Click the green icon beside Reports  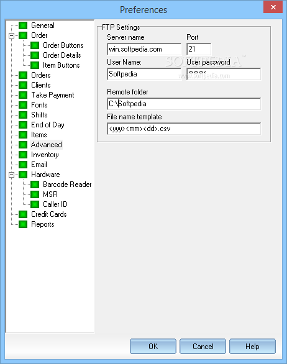click(x=23, y=224)
